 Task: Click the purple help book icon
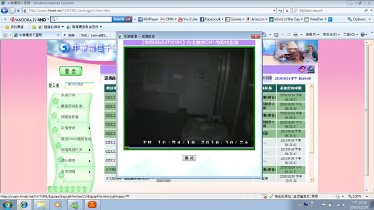click(302, 69)
